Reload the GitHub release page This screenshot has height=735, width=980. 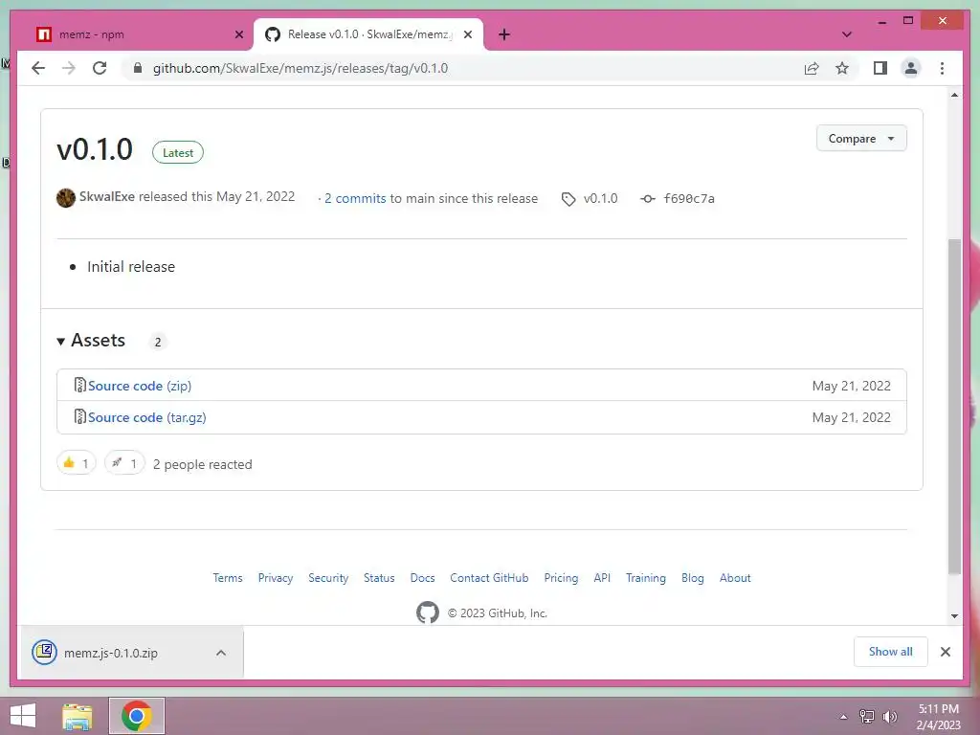pos(100,68)
